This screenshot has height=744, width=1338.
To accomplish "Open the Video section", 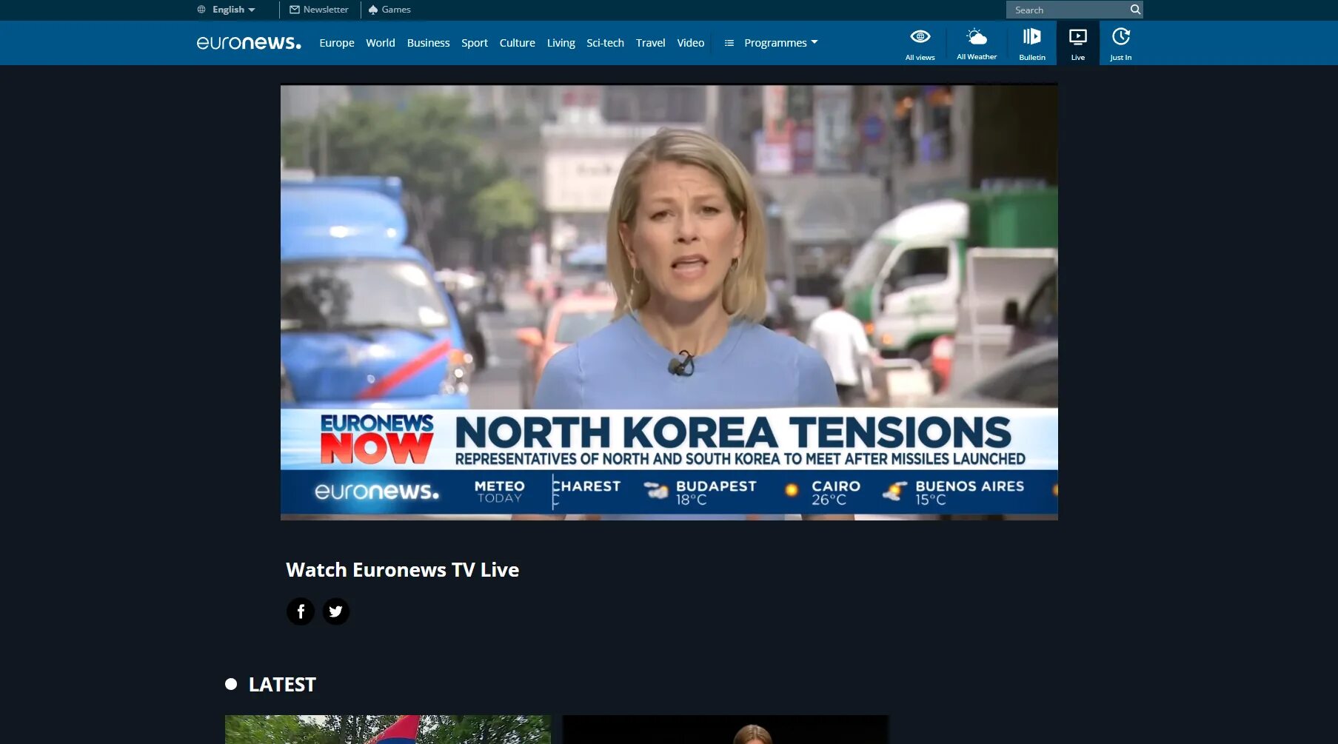I will coord(691,43).
